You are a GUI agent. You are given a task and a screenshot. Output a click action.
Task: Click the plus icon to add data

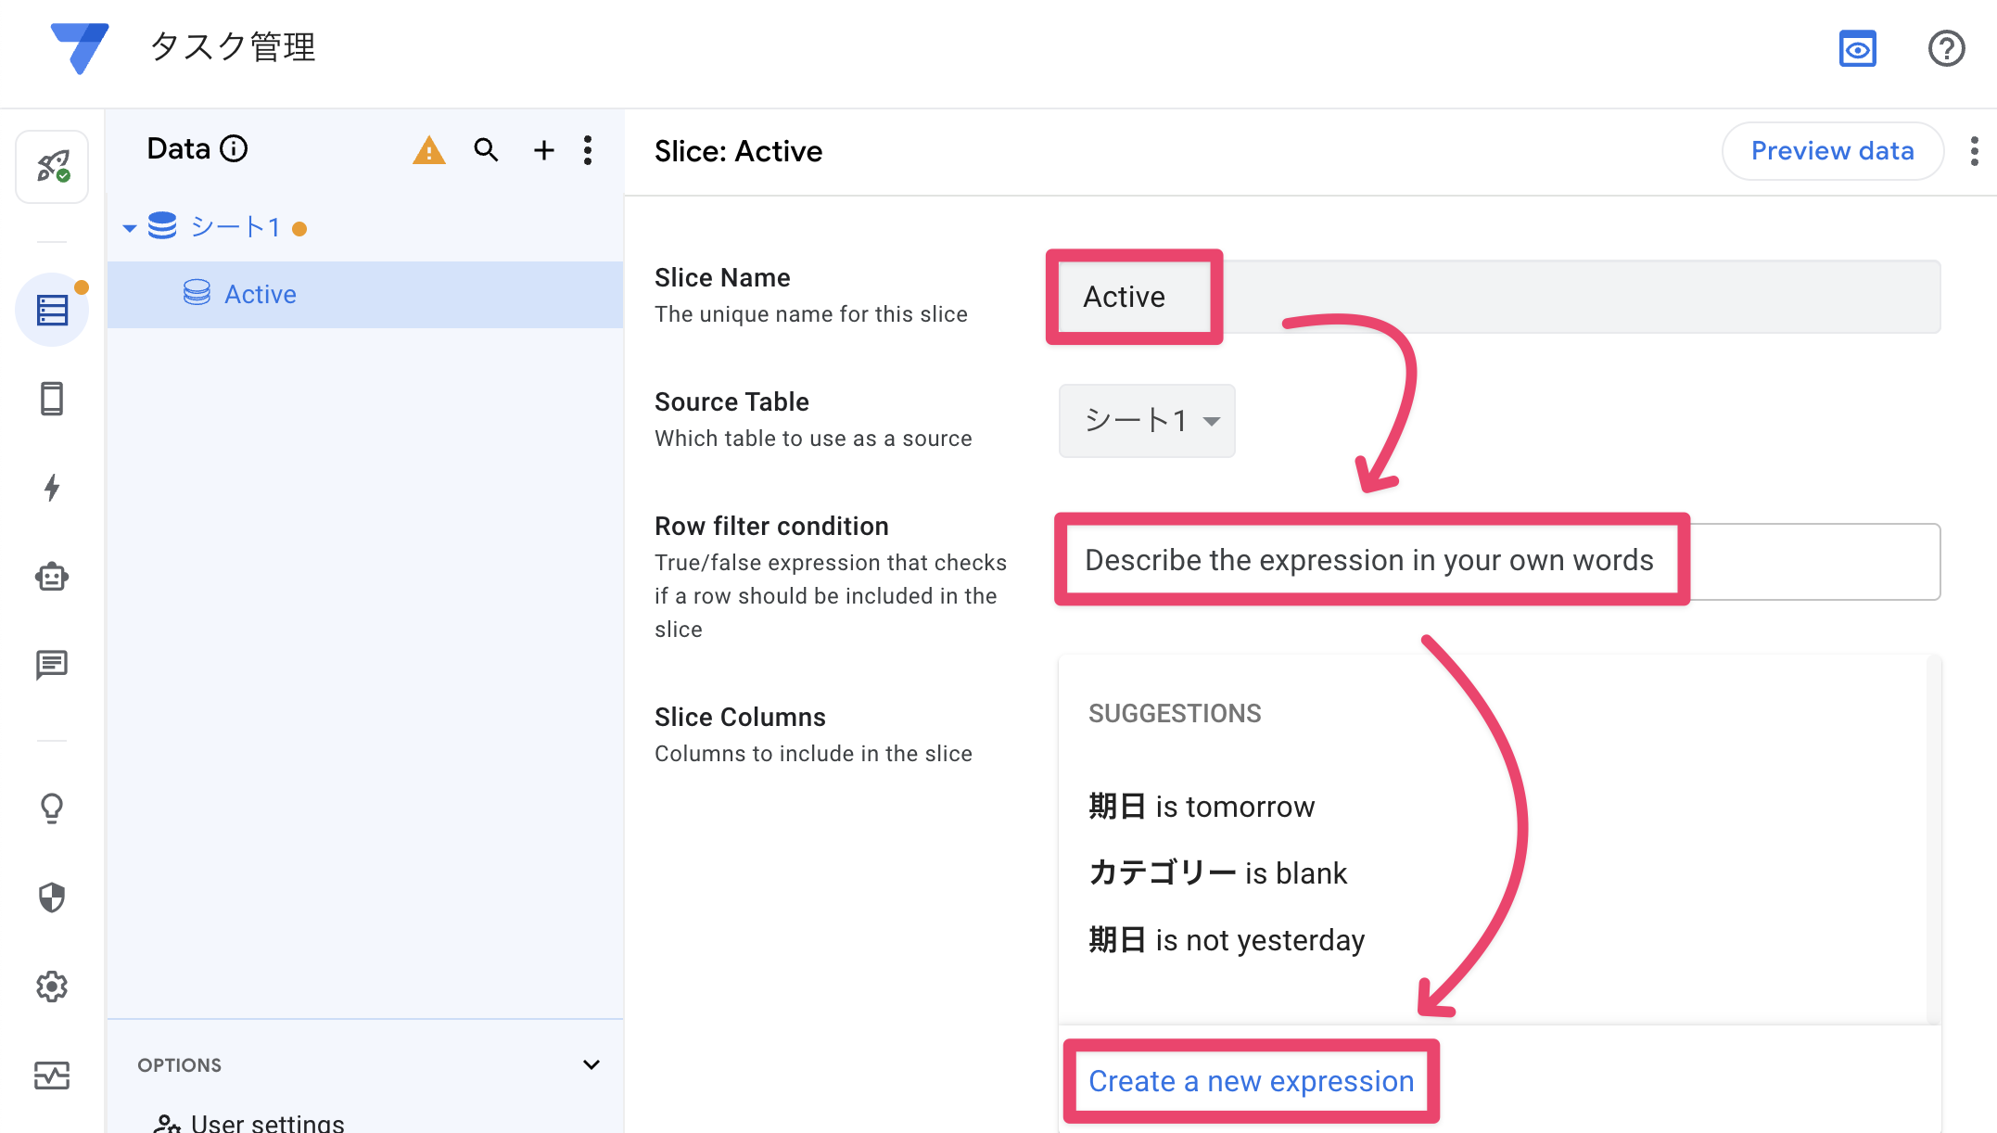[x=544, y=150]
